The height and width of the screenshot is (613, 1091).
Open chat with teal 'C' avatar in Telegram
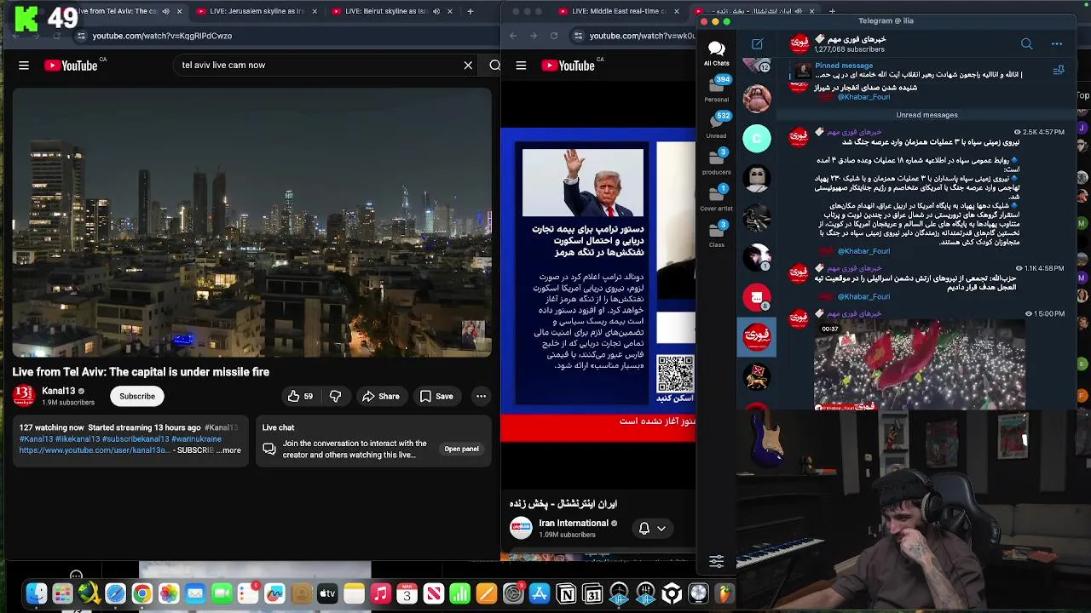[x=756, y=138]
